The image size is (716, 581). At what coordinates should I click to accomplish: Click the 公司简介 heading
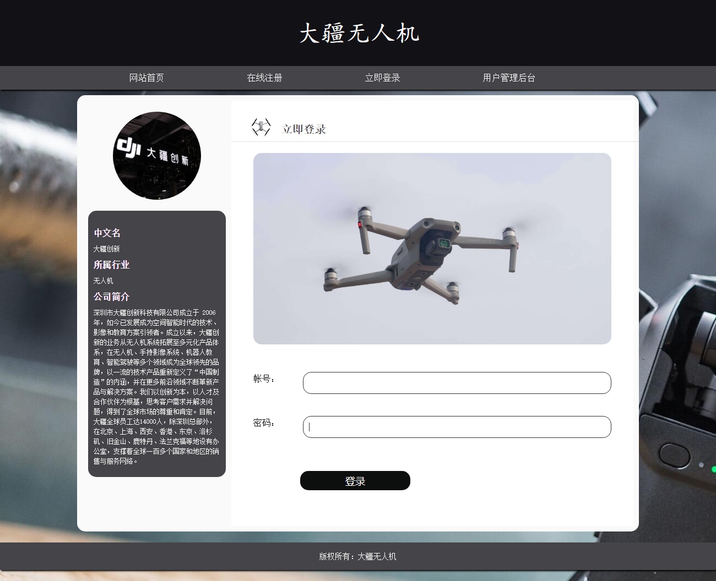tap(111, 297)
